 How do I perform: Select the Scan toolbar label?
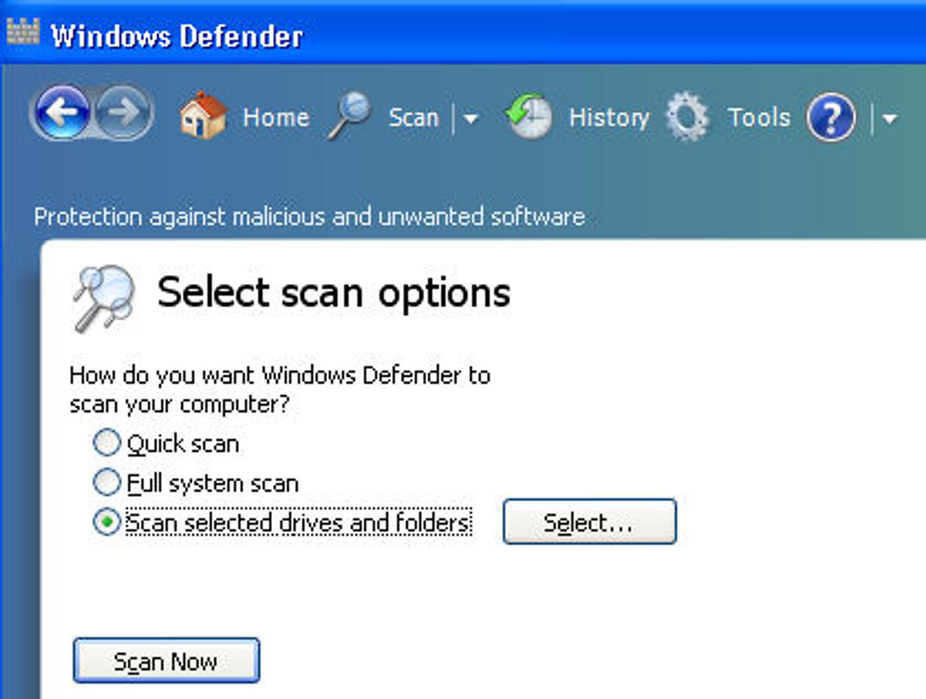tap(413, 118)
